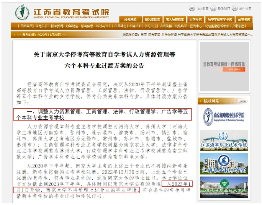Select the 高中学业水平考试 tab
Viewport: 262px width, 205px height.
tap(220, 20)
